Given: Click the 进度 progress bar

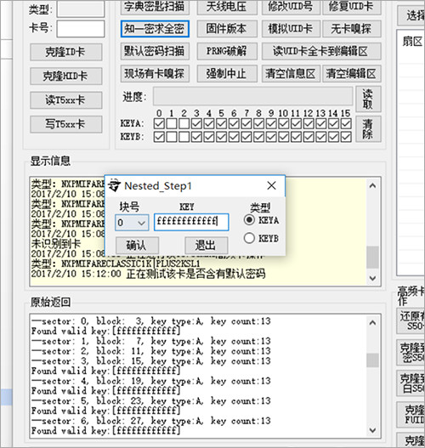Looking at the screenshot, I should 253,96.
